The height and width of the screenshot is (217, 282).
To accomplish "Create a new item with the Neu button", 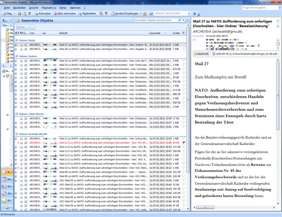I will click(8, 13).
